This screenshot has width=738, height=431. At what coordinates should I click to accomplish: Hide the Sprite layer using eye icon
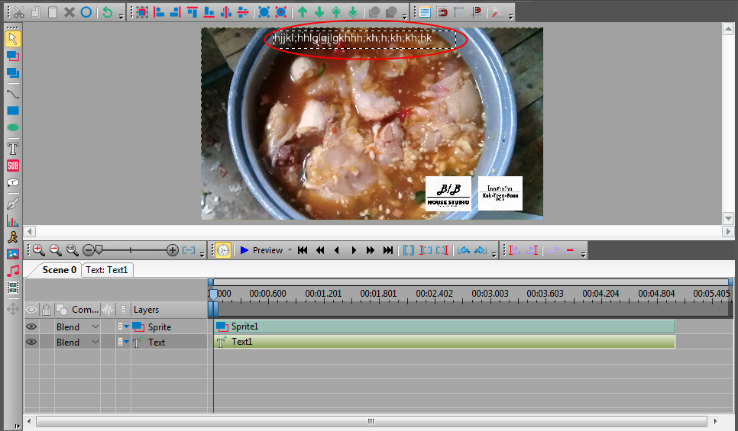[31, 327]
